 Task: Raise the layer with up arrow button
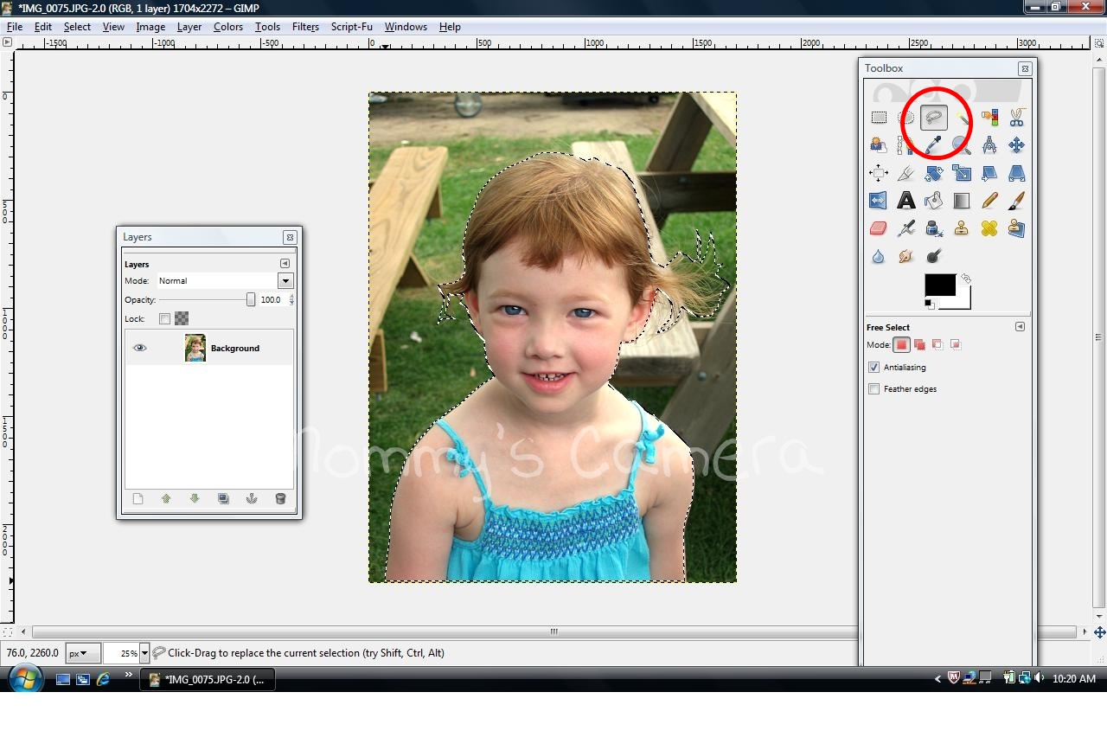(166, 498)
